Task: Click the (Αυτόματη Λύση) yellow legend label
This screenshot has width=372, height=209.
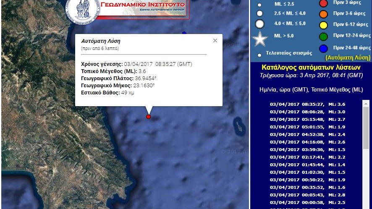Action: coord(348,57)
